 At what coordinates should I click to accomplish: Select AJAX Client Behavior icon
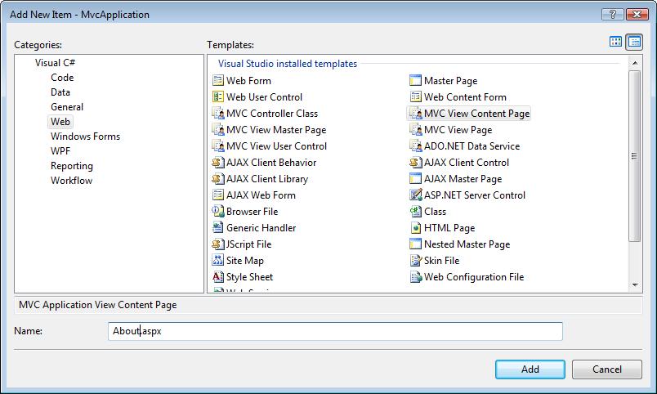point(218,162)
